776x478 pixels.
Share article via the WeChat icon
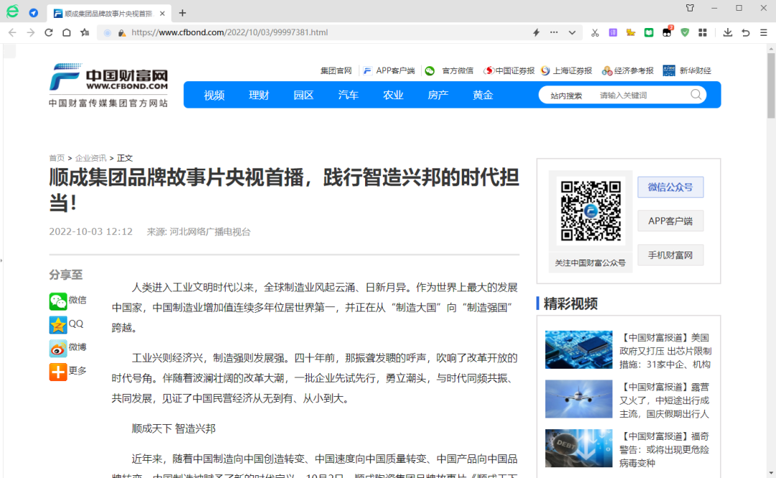58,300
